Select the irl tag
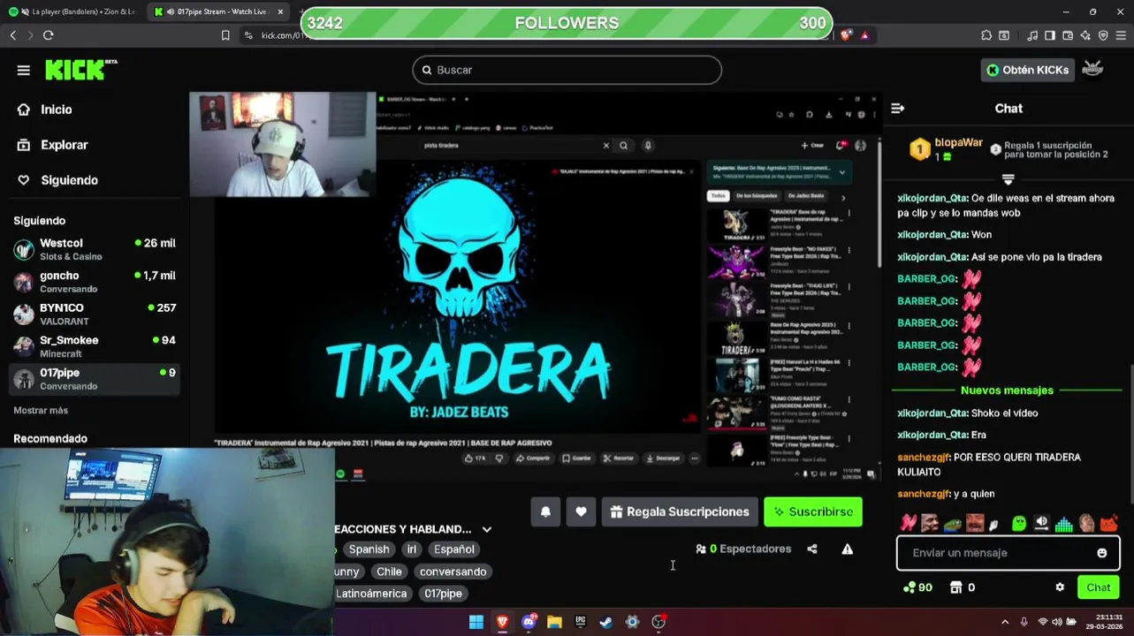The height and width of the screenshot is (636, 1134). point(411,549)
